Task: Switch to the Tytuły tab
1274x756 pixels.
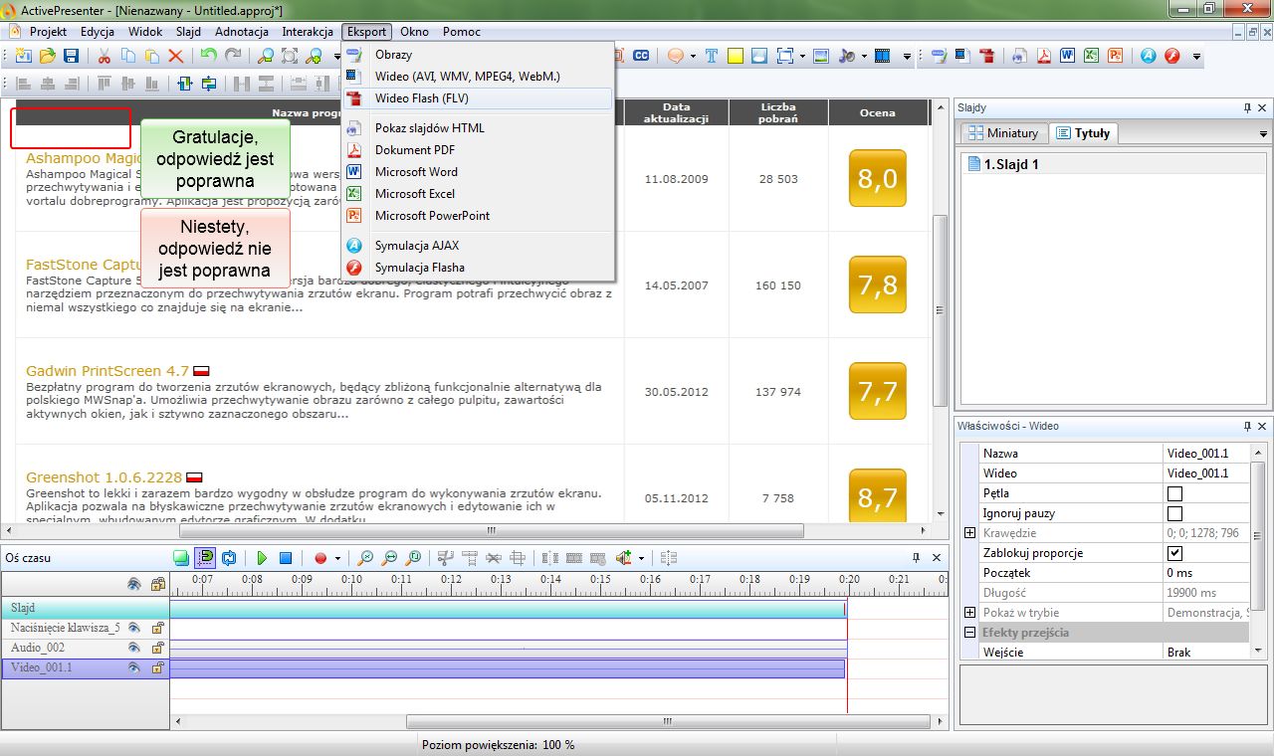Action: point(1084,133)
